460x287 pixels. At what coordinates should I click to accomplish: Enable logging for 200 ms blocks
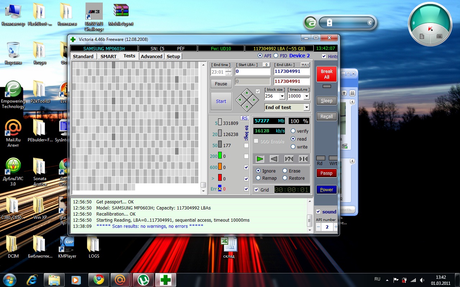pyautogui.click(x=246, y=156)
